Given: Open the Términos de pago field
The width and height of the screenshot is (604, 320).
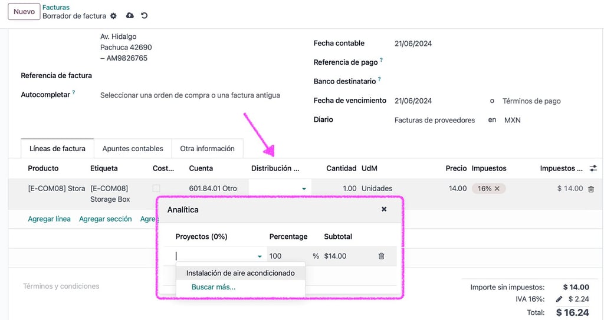Looking at the screenshot, I should (x=531, y=101).
